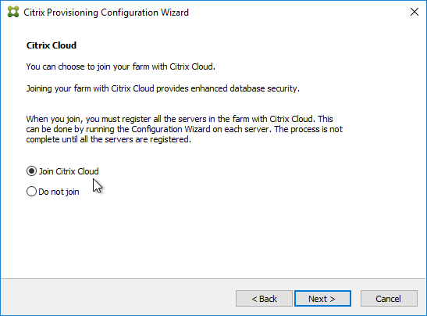Click the window title "Citrix Provisioning Configuration Wizard"
This screenshot has height=316, width=427.
click(106, 13)
